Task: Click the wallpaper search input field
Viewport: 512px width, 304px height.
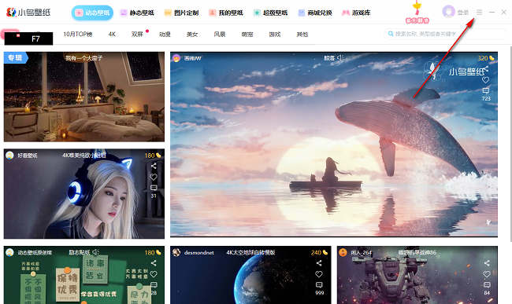Action: click(x=445, y=34)
